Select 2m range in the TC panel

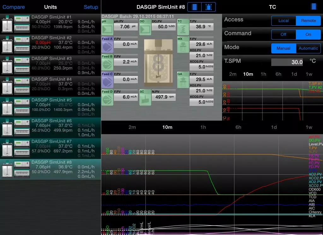point(233,74)
